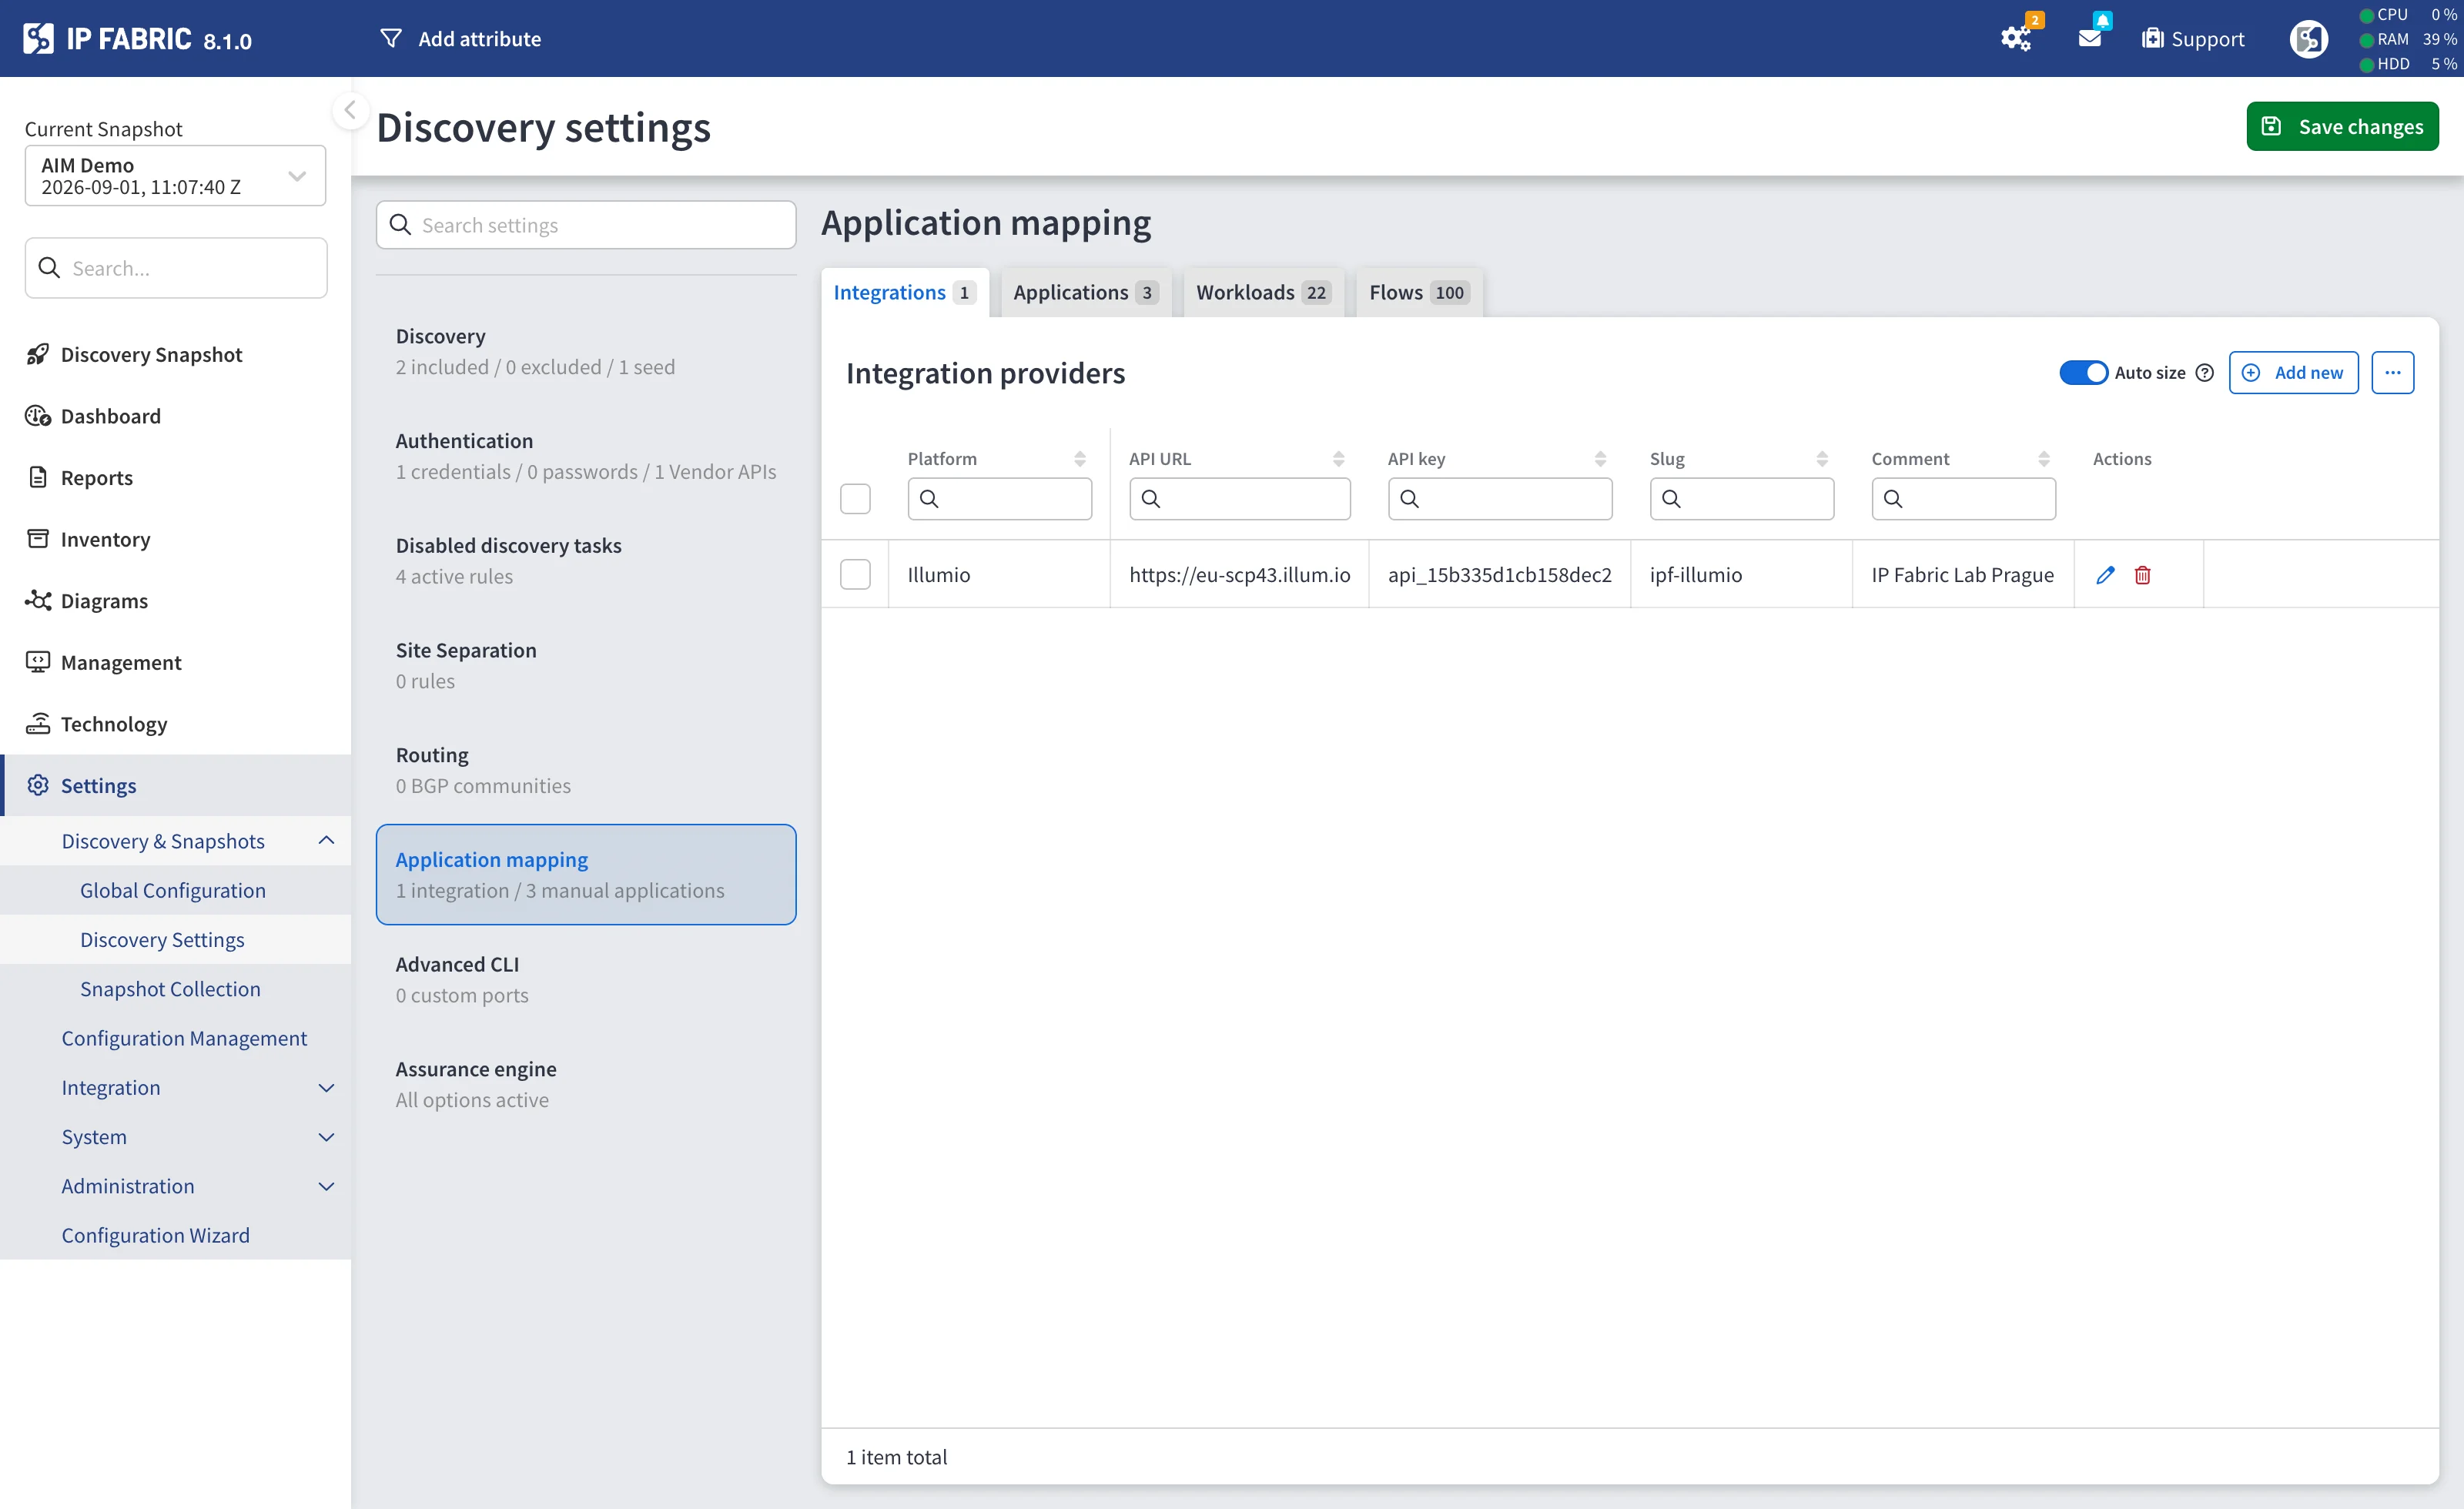The image size is (2464, 1509).
Task: Click the Save changes button
Action: coord(2342,126)
